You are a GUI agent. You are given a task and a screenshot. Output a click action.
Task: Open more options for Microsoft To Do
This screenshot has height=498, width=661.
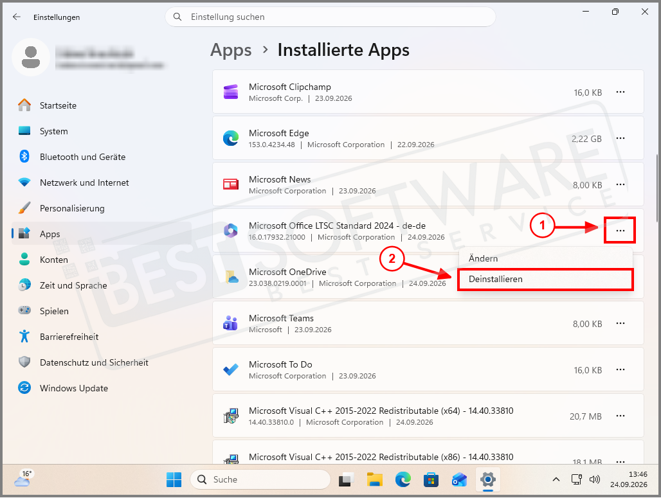tap(620, 369)
